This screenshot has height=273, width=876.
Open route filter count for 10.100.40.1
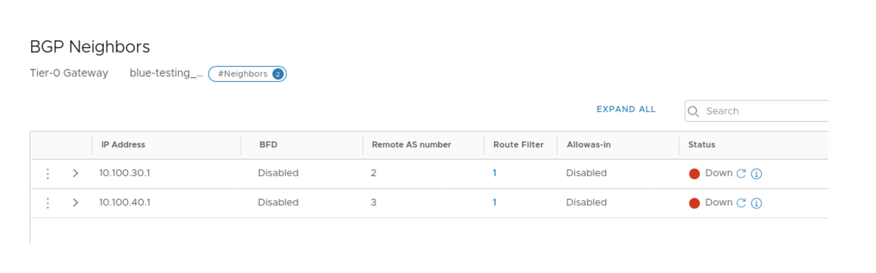coord(494,202)
